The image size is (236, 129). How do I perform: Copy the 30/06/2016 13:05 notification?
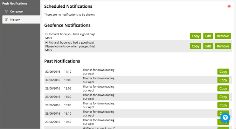click(223, 80)
